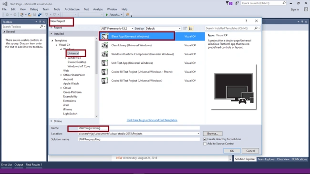
Task: Click the Search Installed Templates field
Action: coord(233,28)
